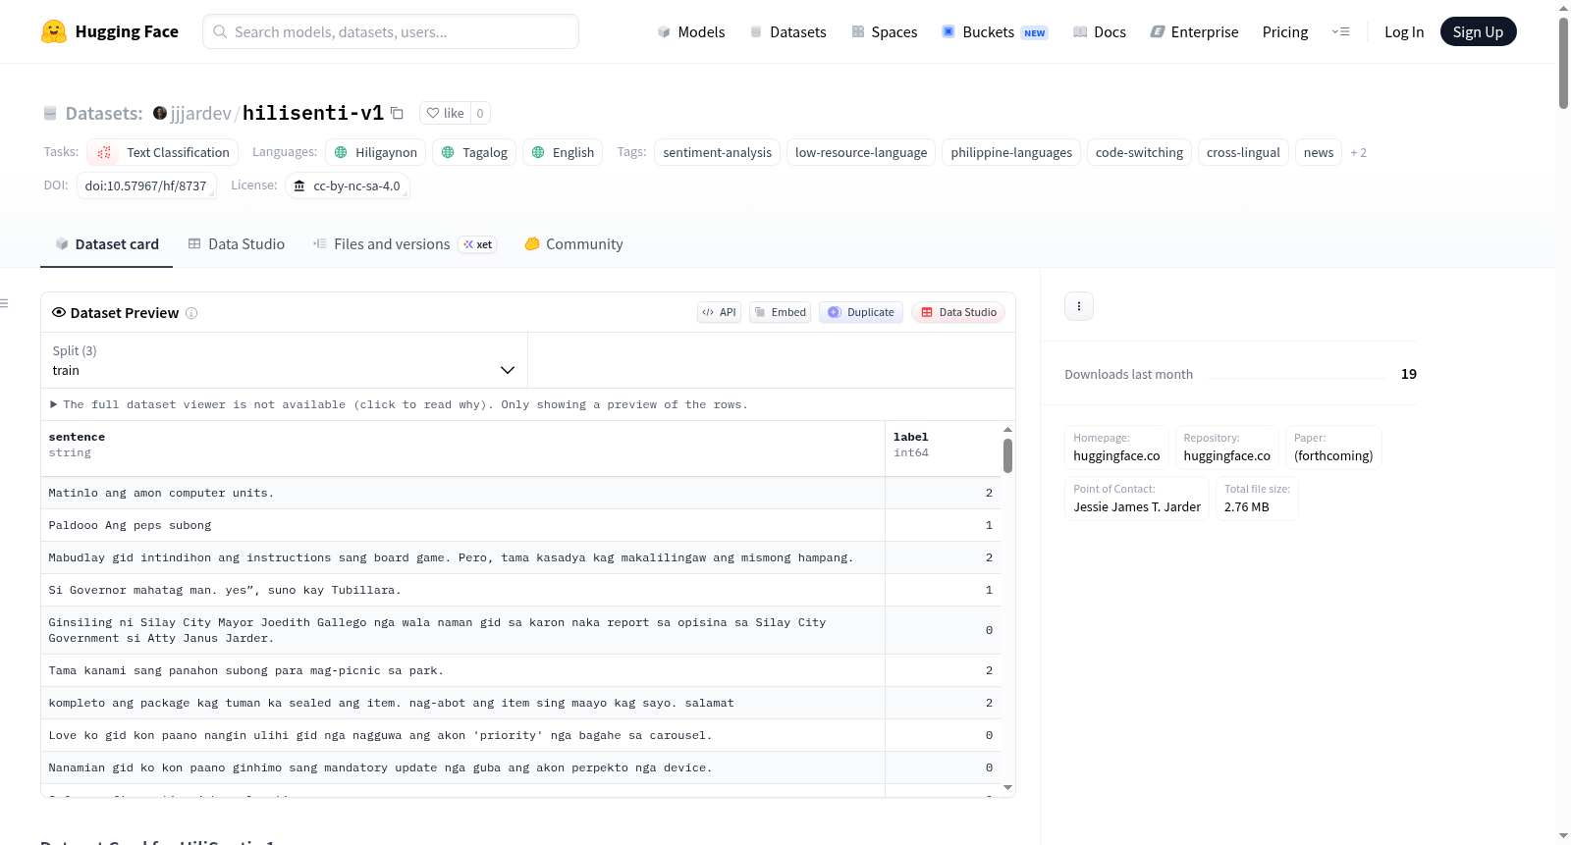Click the news tag
Screen dimensions: 1571x845
[x=1319, y=152]
